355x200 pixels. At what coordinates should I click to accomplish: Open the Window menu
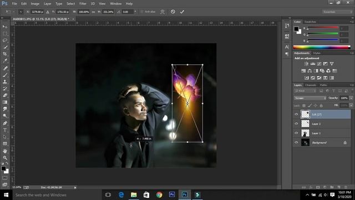[x=116, y=4]
